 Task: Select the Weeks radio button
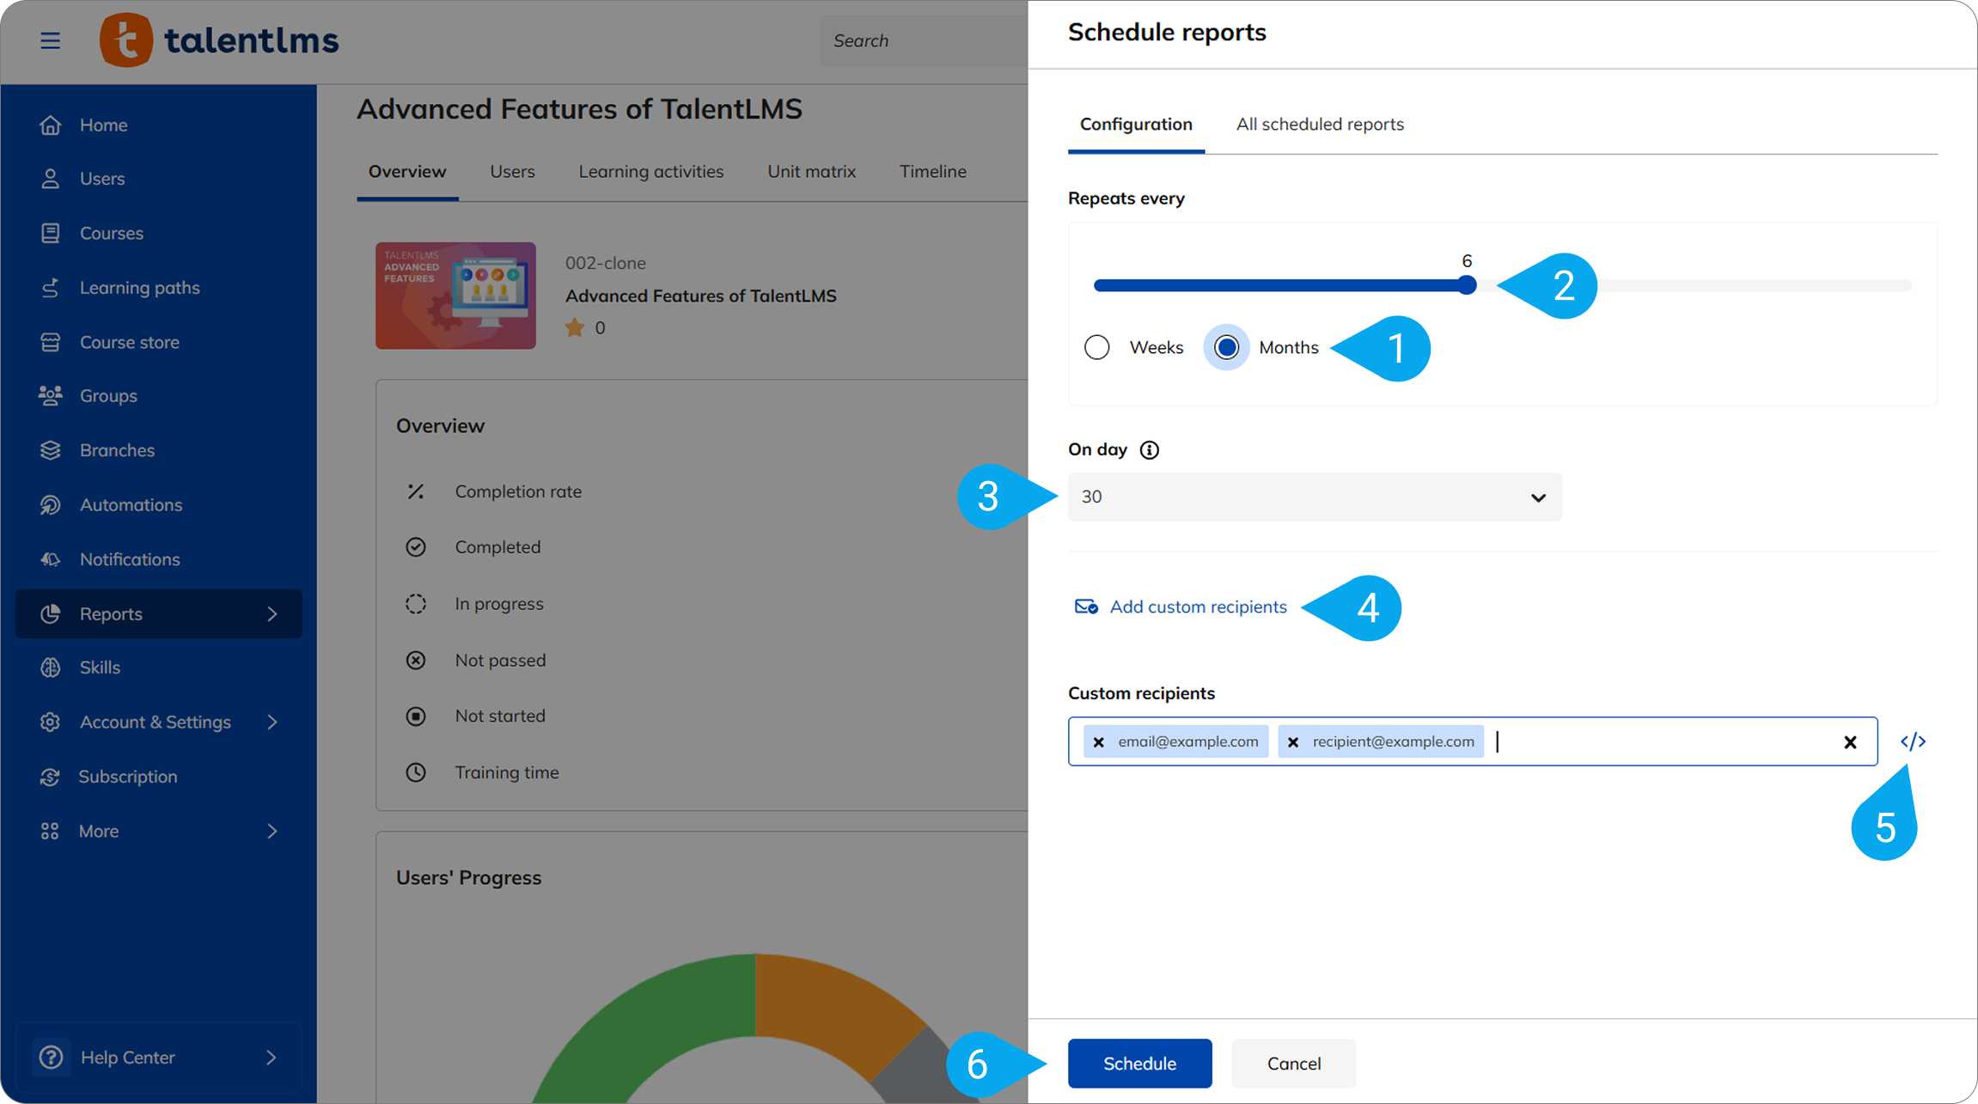pyautogui.click(x=1097, y=347)
